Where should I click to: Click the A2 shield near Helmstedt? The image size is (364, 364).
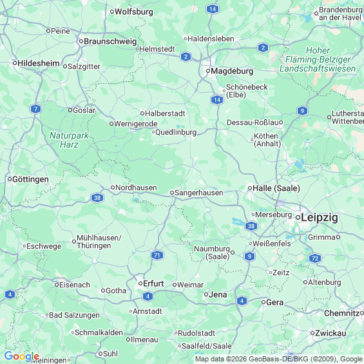click(186, 57)
